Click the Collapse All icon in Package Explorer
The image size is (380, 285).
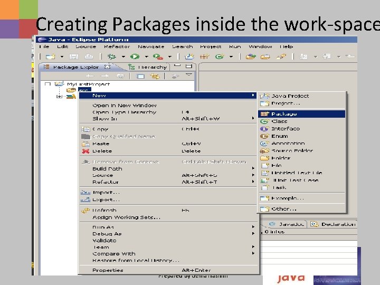pos(140,77)
